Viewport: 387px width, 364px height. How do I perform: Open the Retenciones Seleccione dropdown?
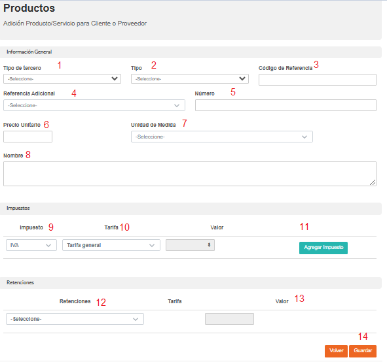click(x=75, y=319)
